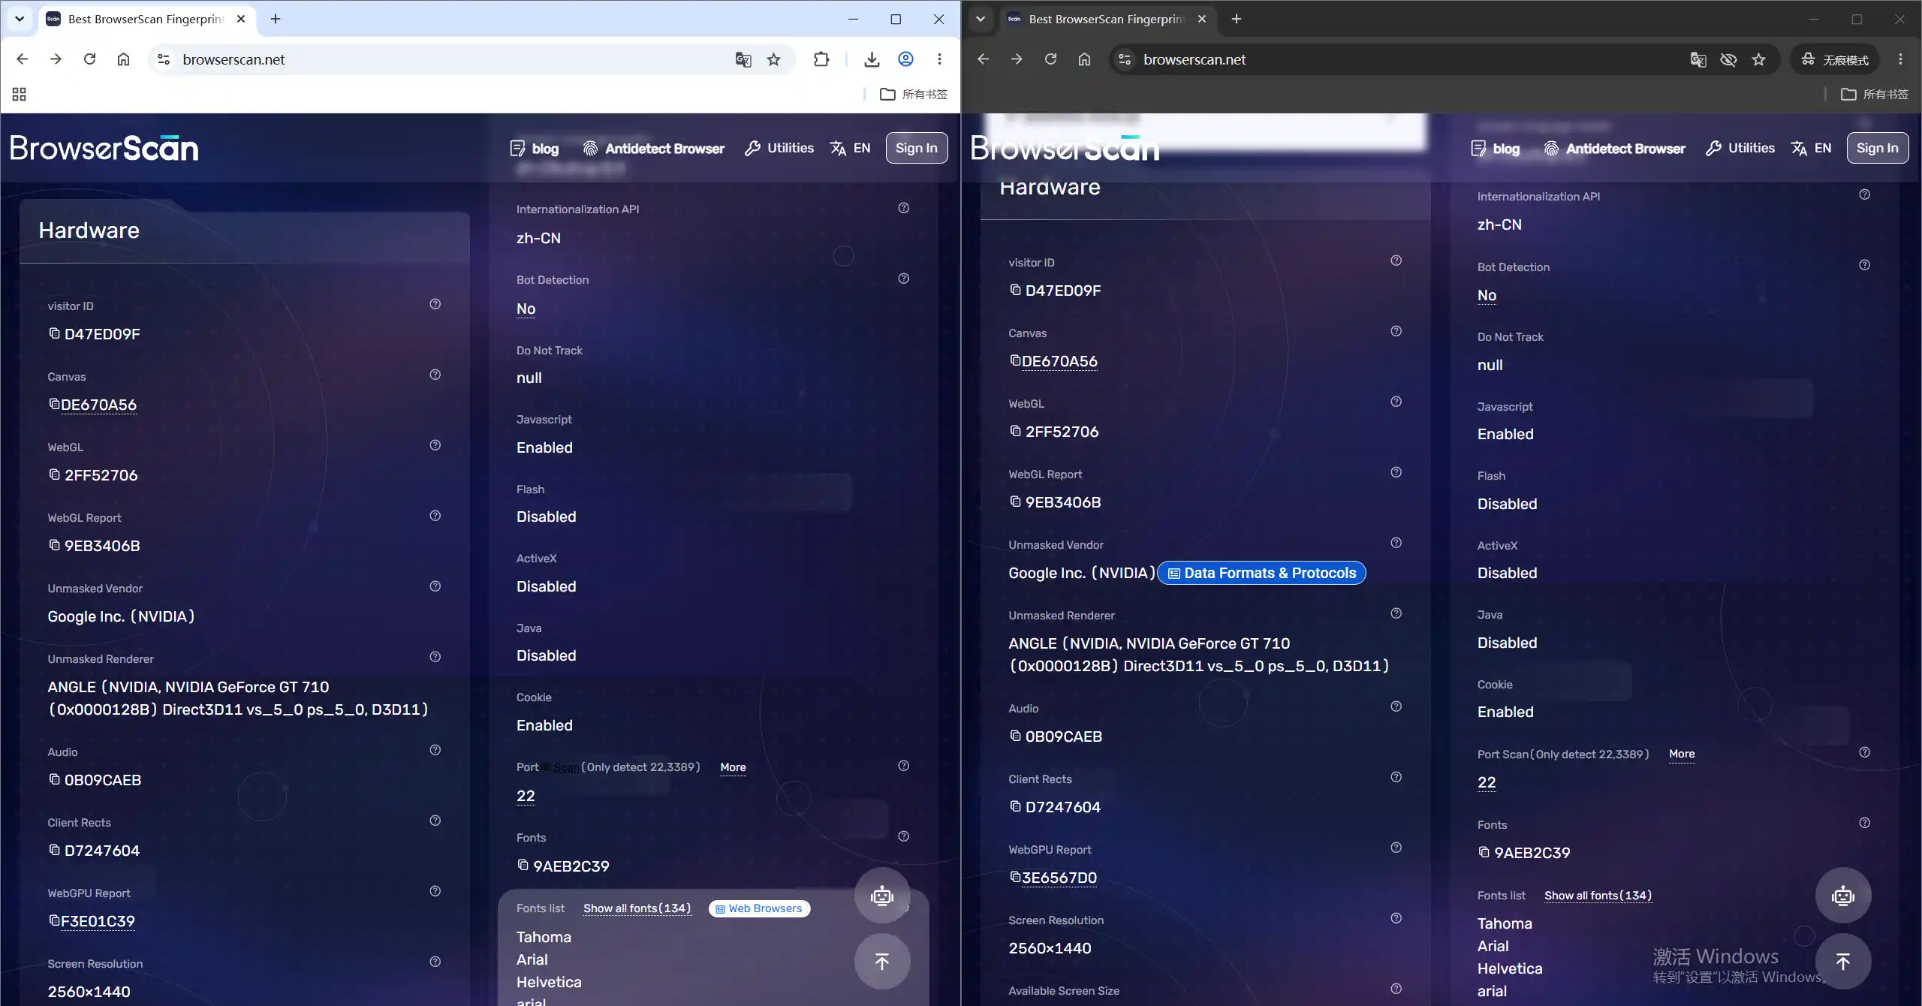Screen dimensions: 1922x1006
Task: Click Sign In in left window
Action: (917, 148)
